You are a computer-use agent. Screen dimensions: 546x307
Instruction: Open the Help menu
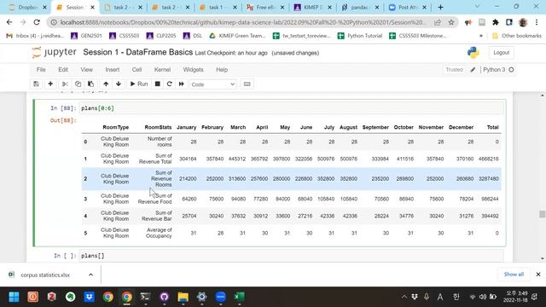coord(222,70)
